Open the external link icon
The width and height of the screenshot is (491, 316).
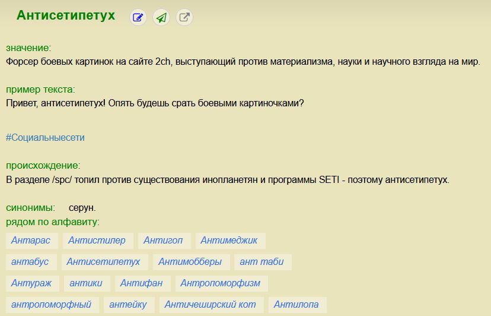[184, 18]
